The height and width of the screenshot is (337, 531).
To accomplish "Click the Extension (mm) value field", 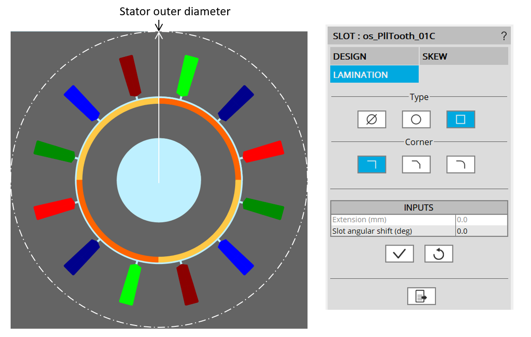I will tap(481, 220).
